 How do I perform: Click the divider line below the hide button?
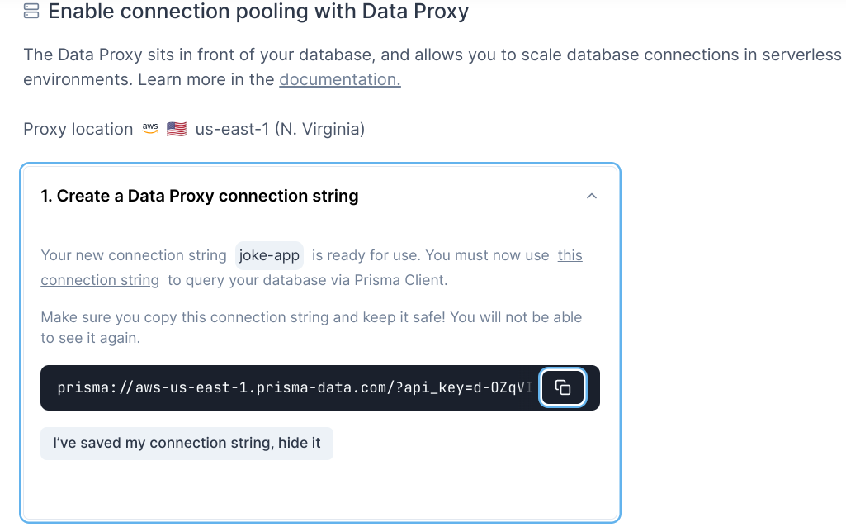point(320,477)
